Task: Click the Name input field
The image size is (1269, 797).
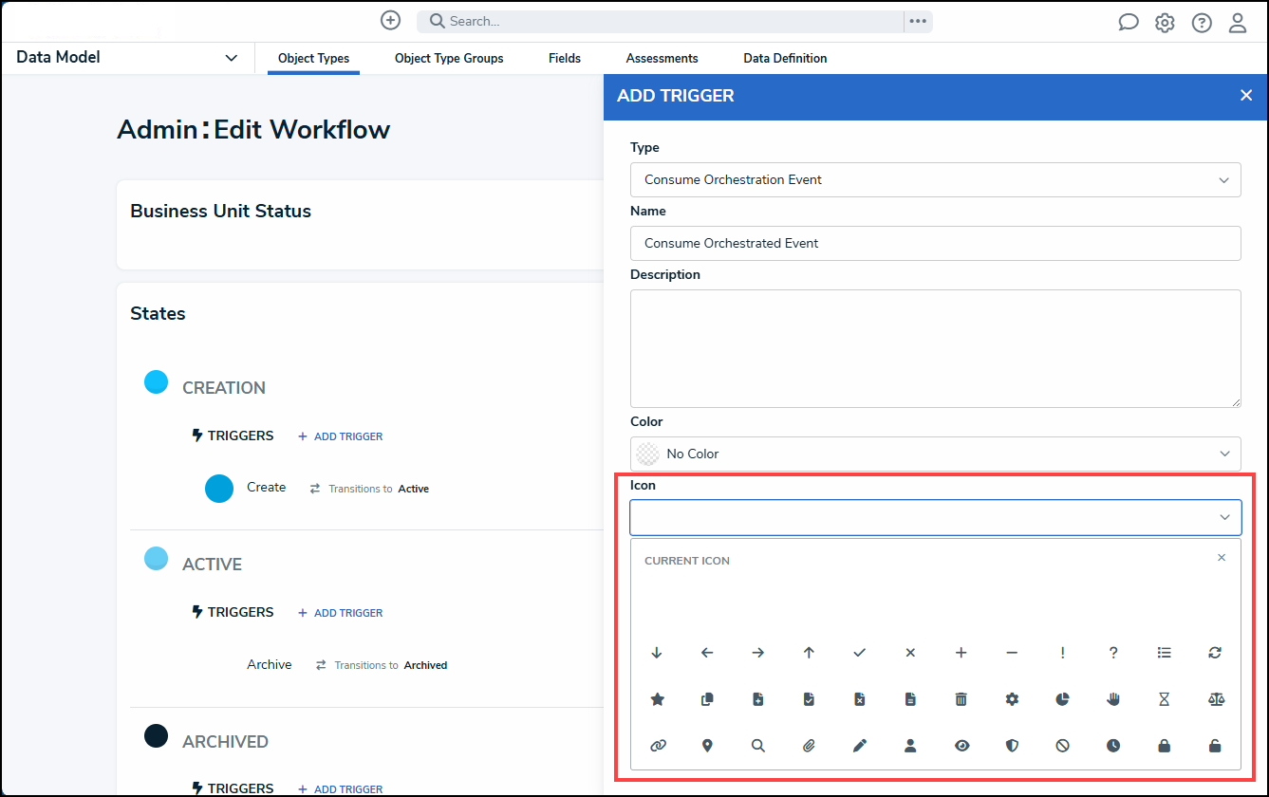Action: point(935,243)
